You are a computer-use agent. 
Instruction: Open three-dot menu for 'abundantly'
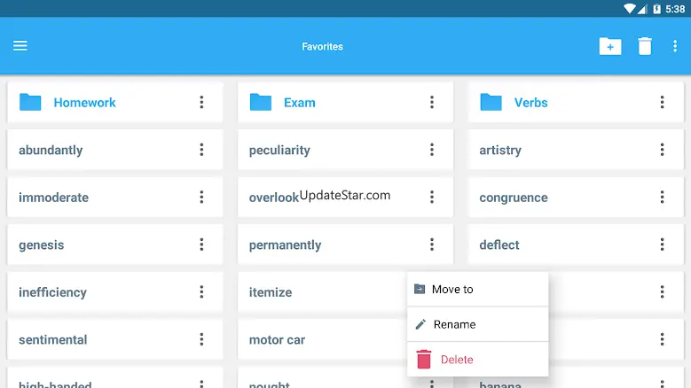(201, 150)
